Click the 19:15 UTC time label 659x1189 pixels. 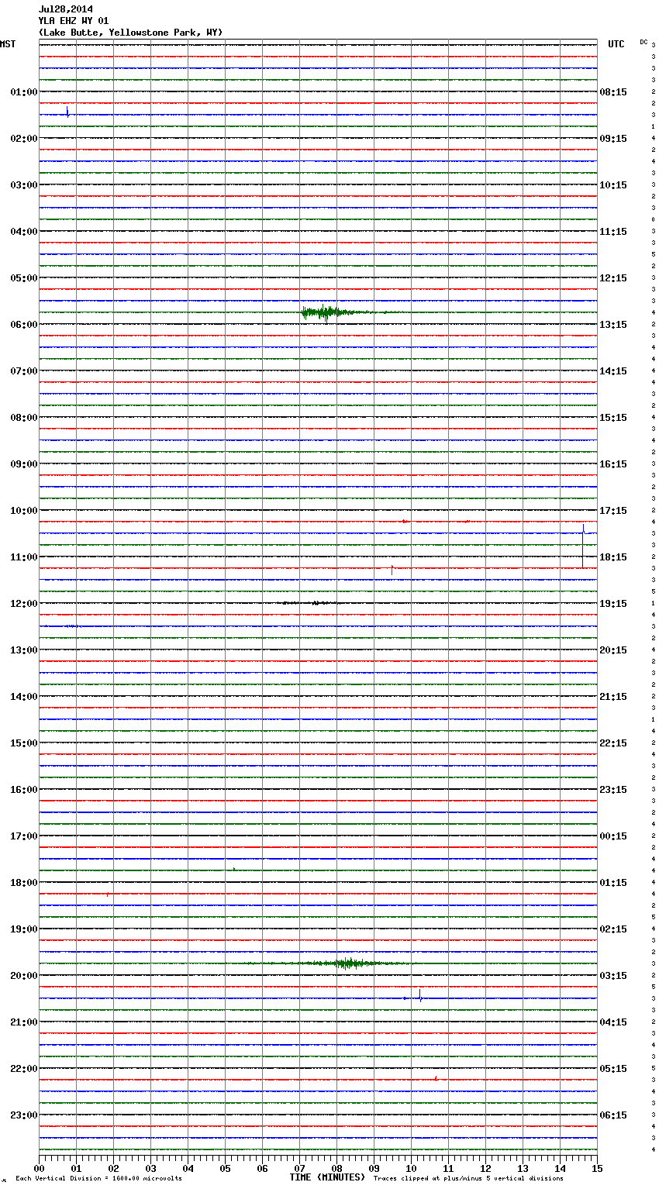tap(613, 604)
